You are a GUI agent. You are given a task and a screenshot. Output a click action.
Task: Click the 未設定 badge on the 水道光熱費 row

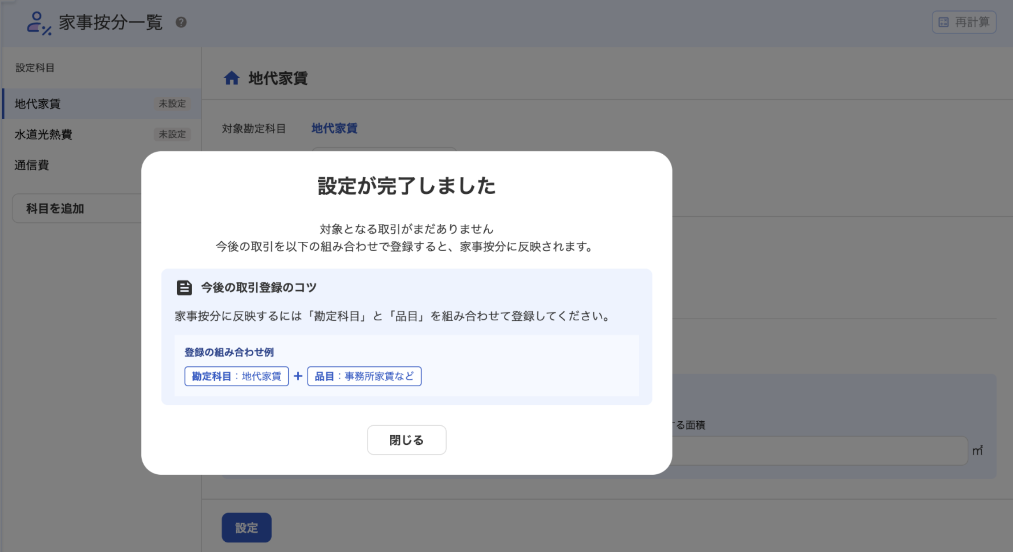(172, 134)
